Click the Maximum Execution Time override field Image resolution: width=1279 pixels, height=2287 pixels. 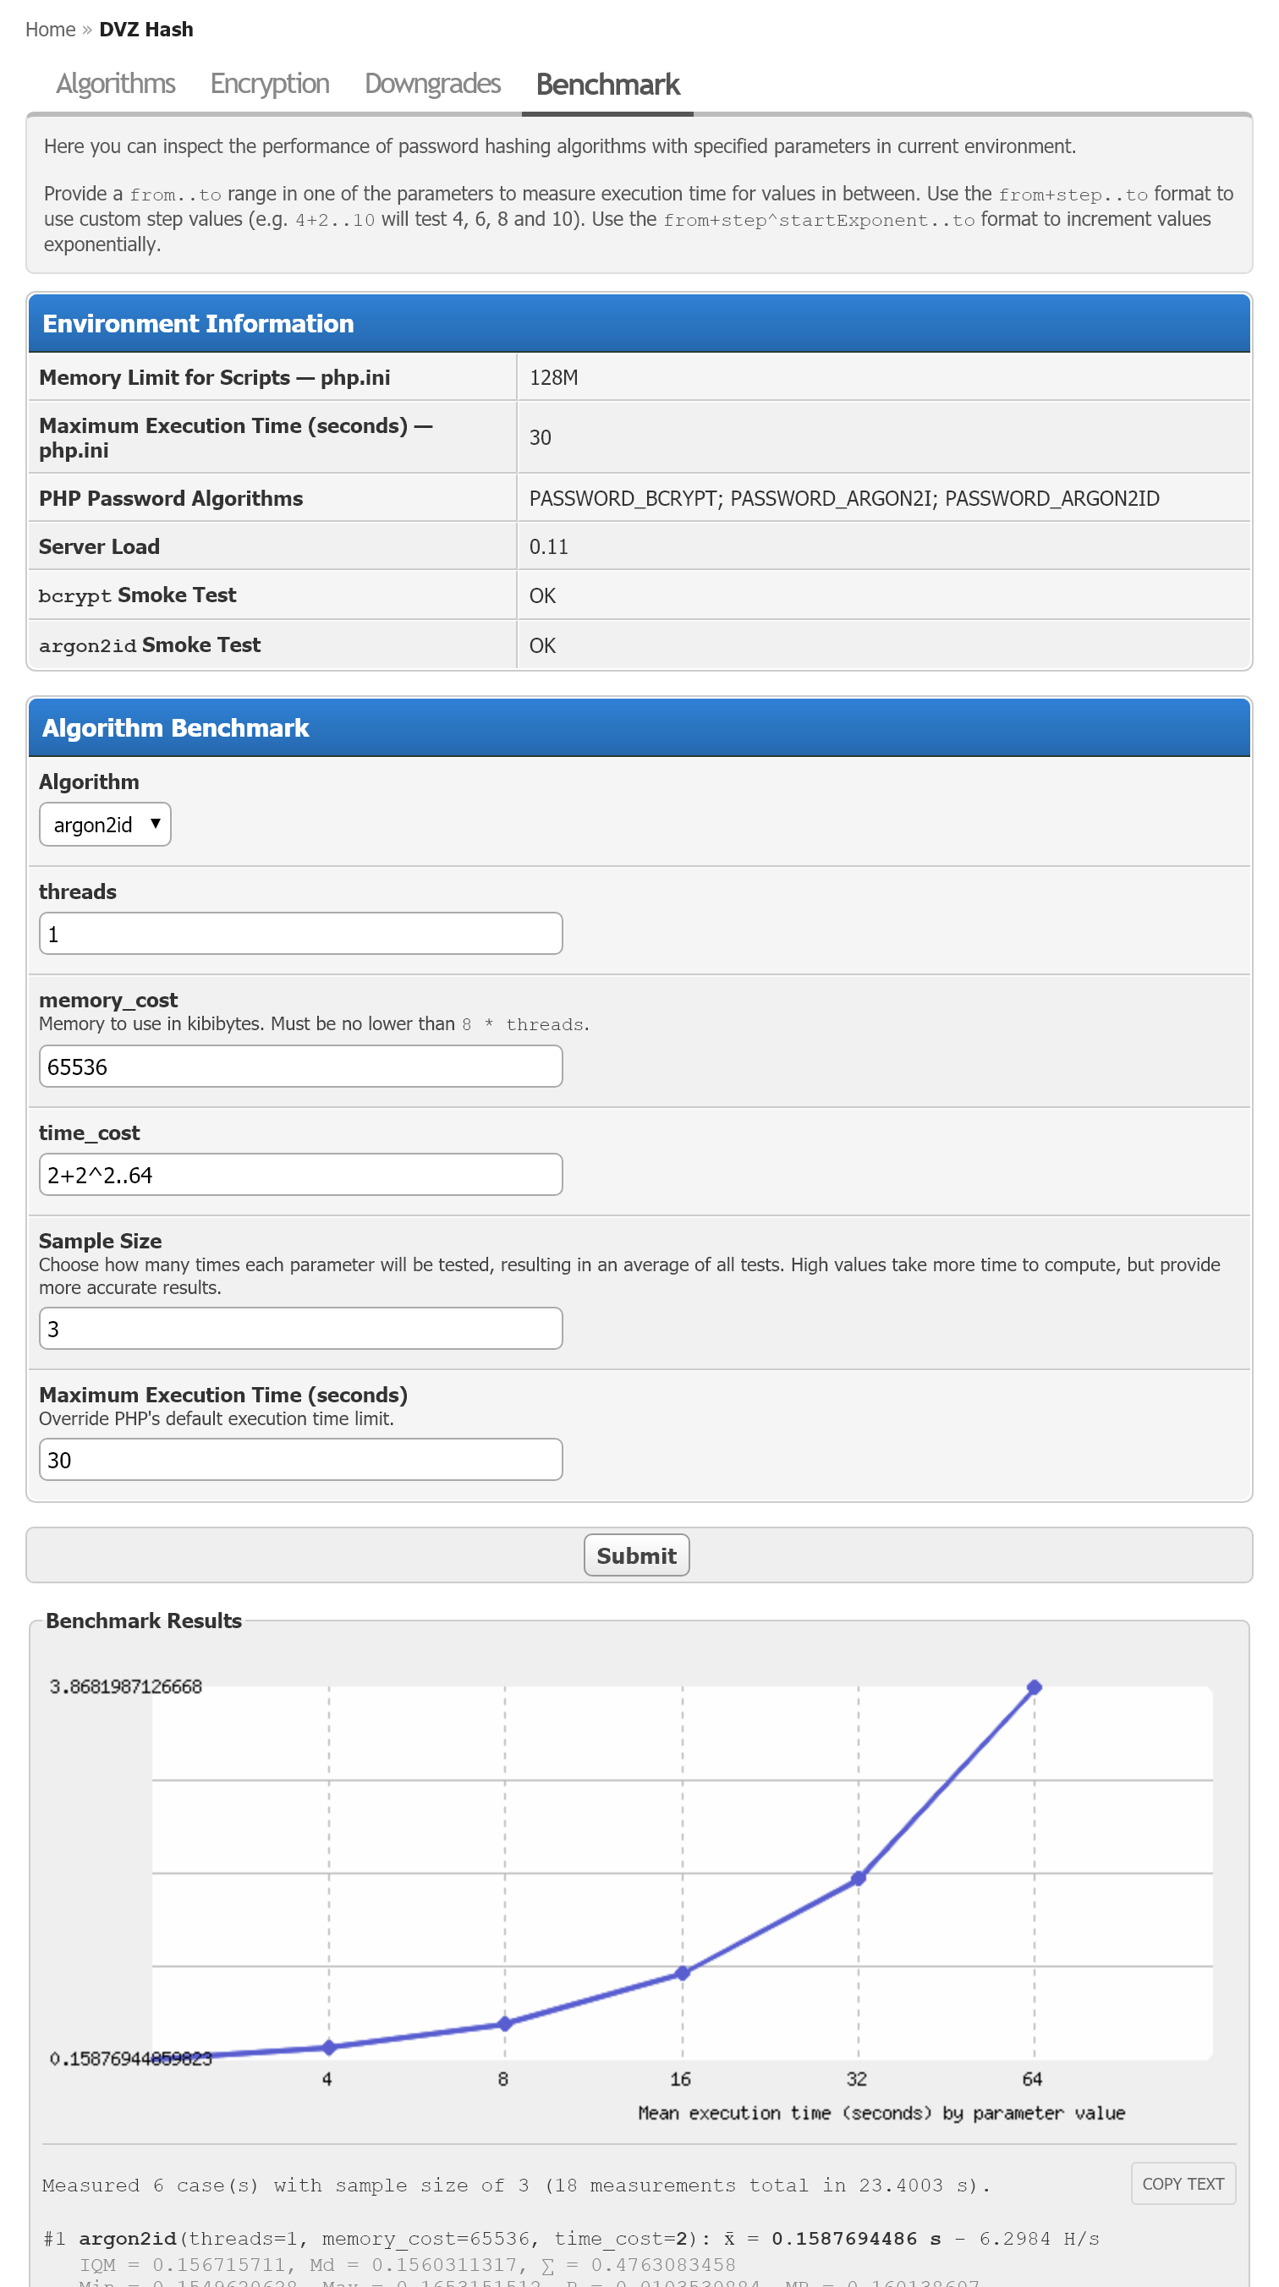(300, 1460)
